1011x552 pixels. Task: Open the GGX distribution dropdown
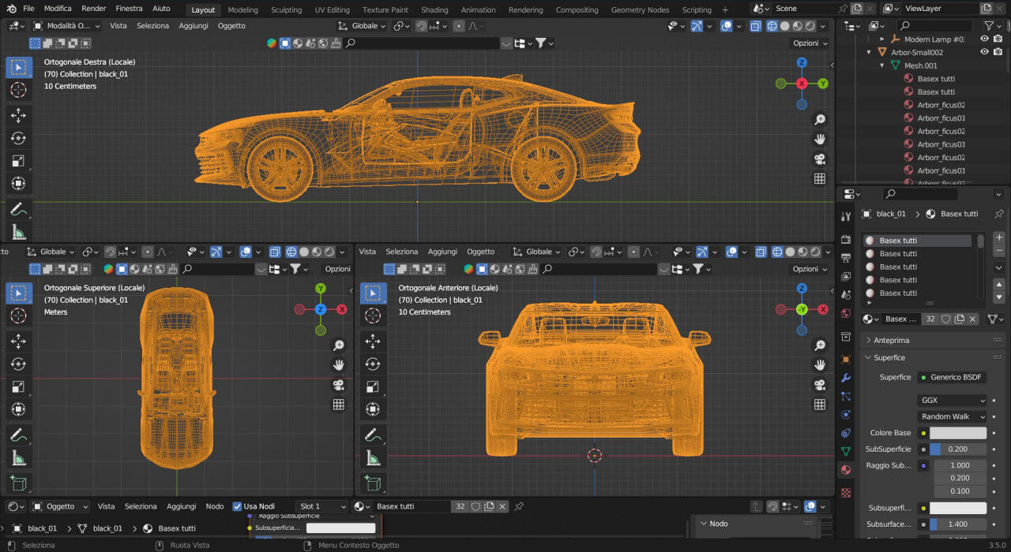coord(953,401)
